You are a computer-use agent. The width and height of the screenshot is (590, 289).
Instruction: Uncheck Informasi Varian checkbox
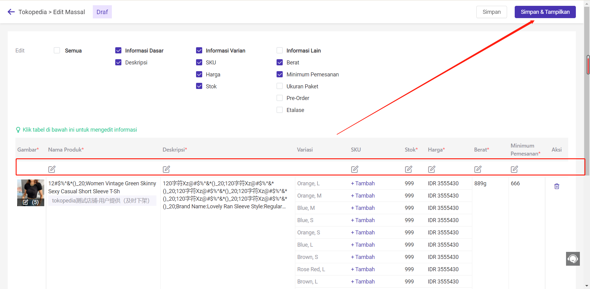[199, 50]
